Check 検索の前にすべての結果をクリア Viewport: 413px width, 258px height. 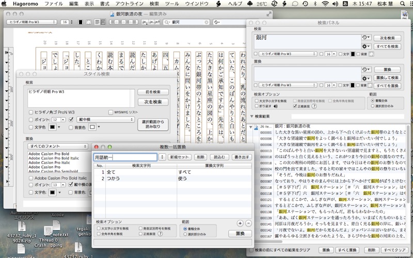(251, 250)
